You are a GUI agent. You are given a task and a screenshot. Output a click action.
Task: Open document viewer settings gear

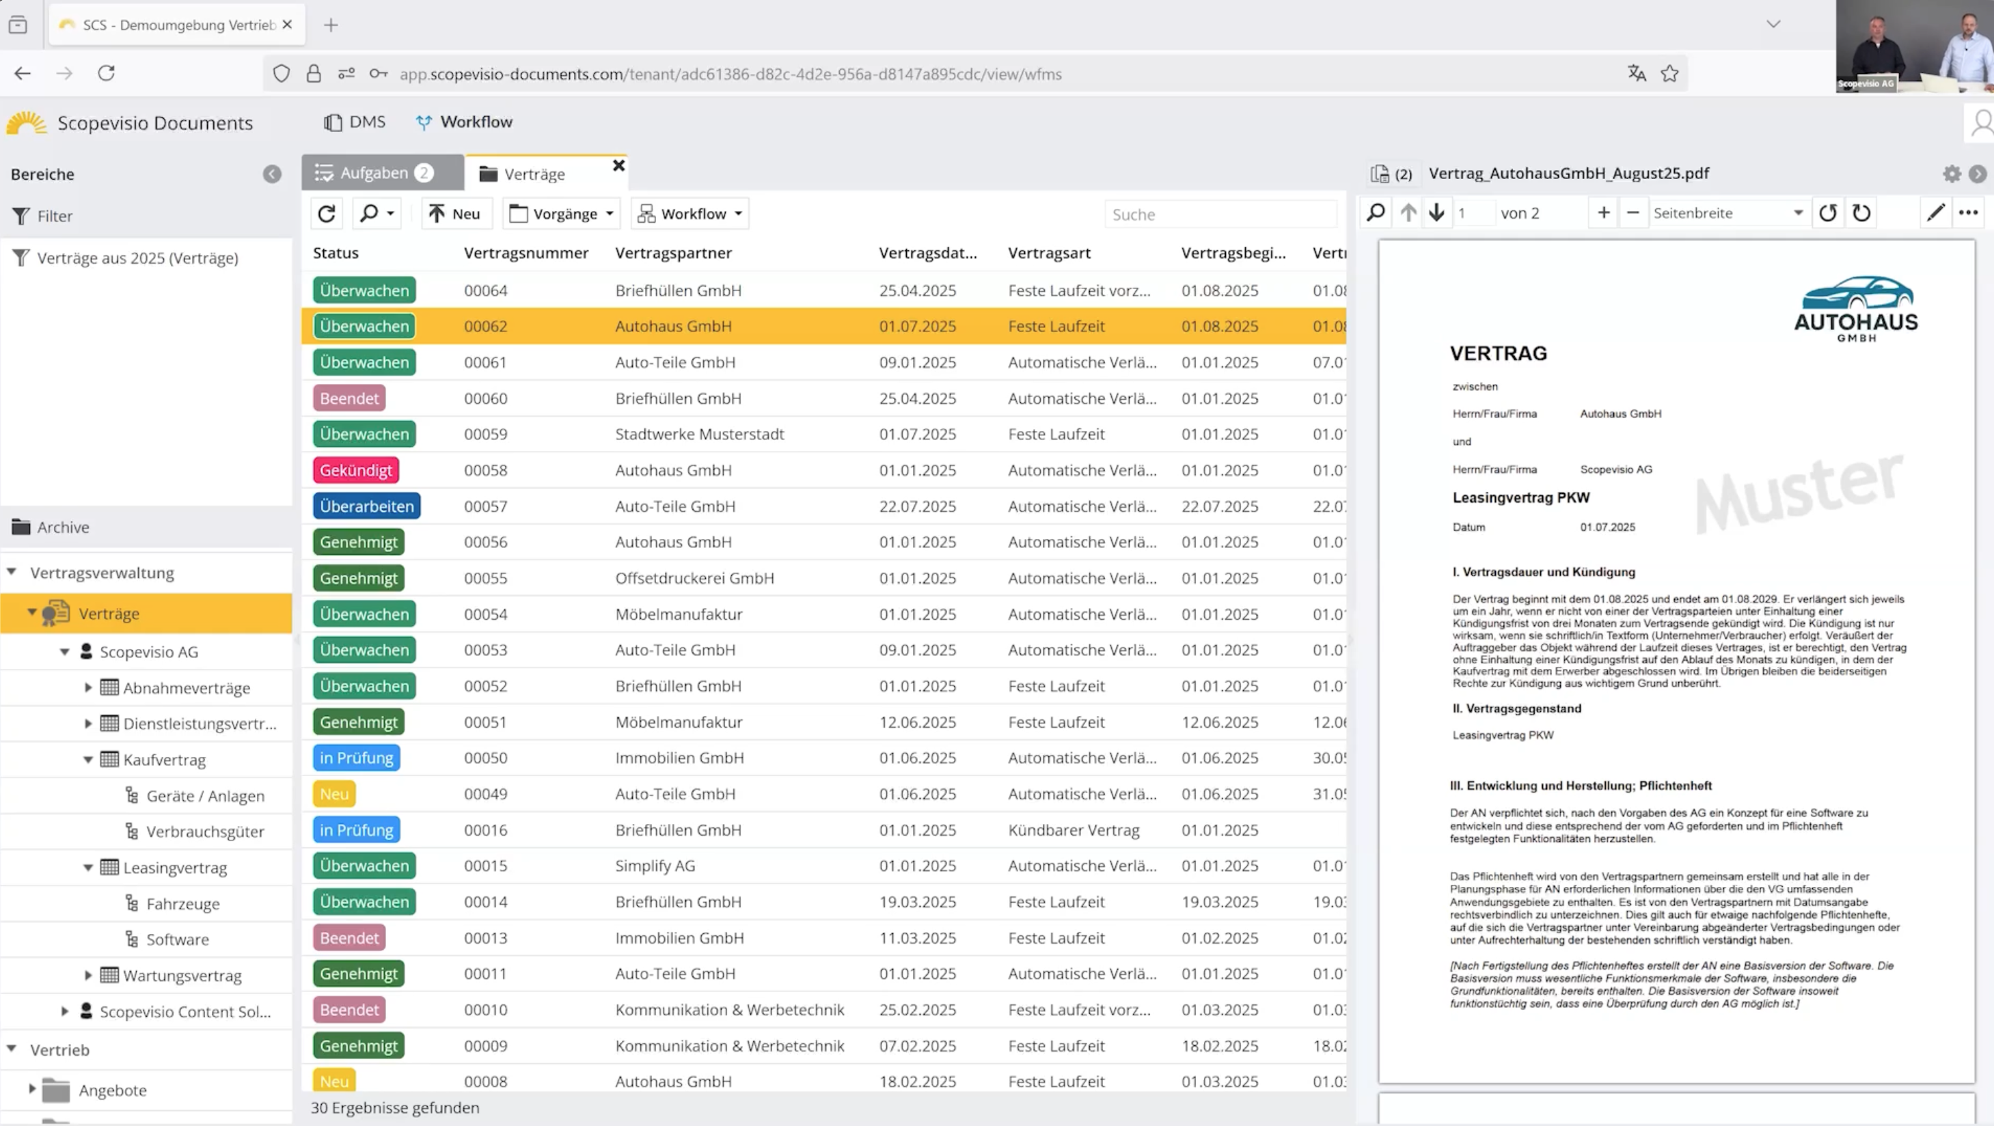pos(1952,174)
